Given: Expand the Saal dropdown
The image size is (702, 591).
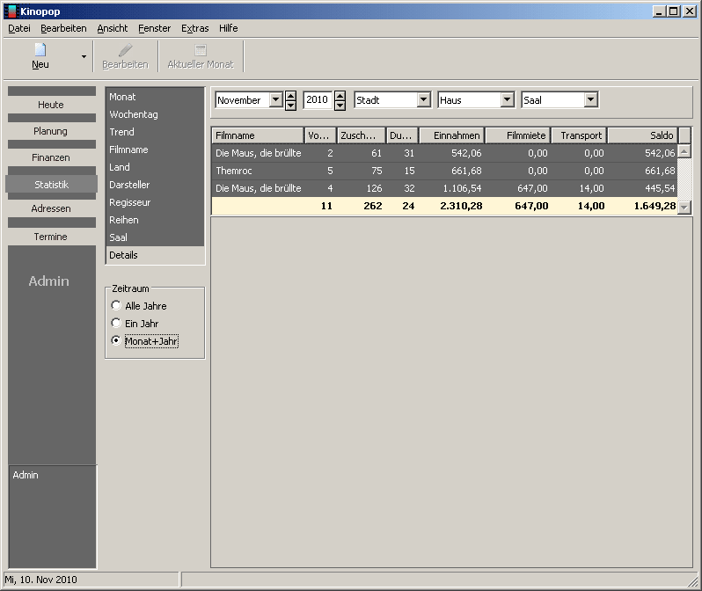Looking at the screenshot, I should pos(590,100).
